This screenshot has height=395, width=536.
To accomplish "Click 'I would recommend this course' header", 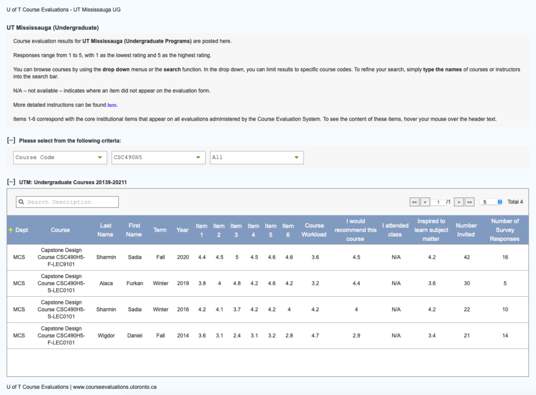I will 355,230.
